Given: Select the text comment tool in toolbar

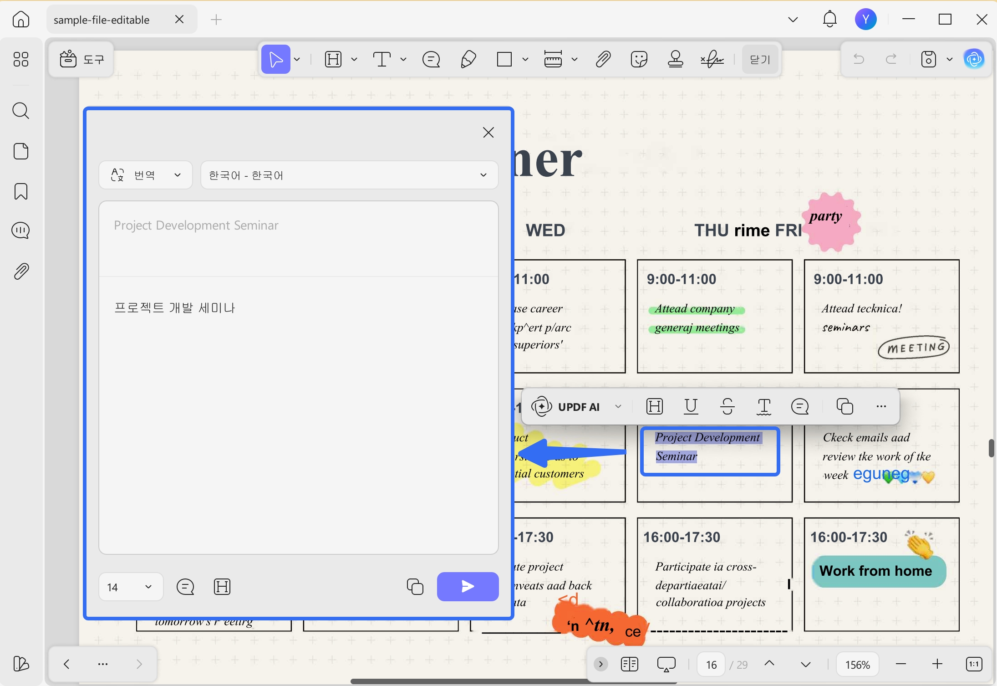Looking at the screenshot, I should pos(382,59).
